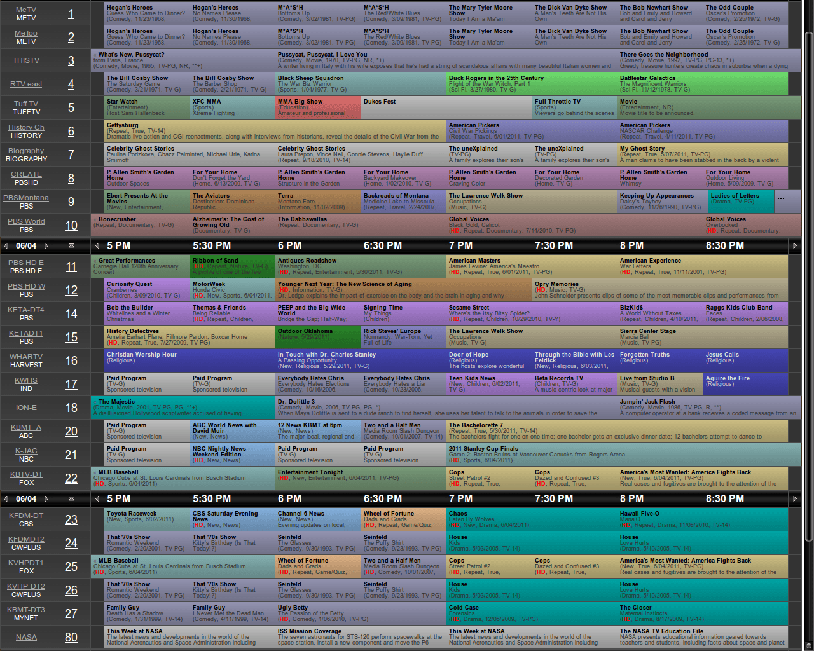
Task: Select Outdoor Oklahoma program
Action: click(x=318, y=337)
